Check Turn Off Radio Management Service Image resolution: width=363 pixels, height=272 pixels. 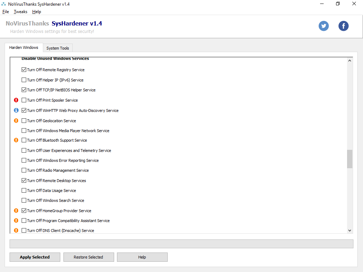[x=24, y=170]
